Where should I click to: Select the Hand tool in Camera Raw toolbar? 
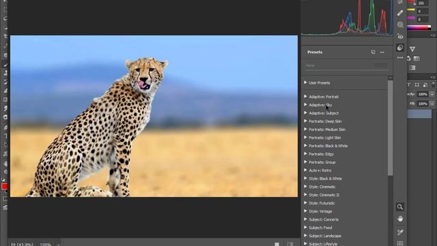[400, 219]
